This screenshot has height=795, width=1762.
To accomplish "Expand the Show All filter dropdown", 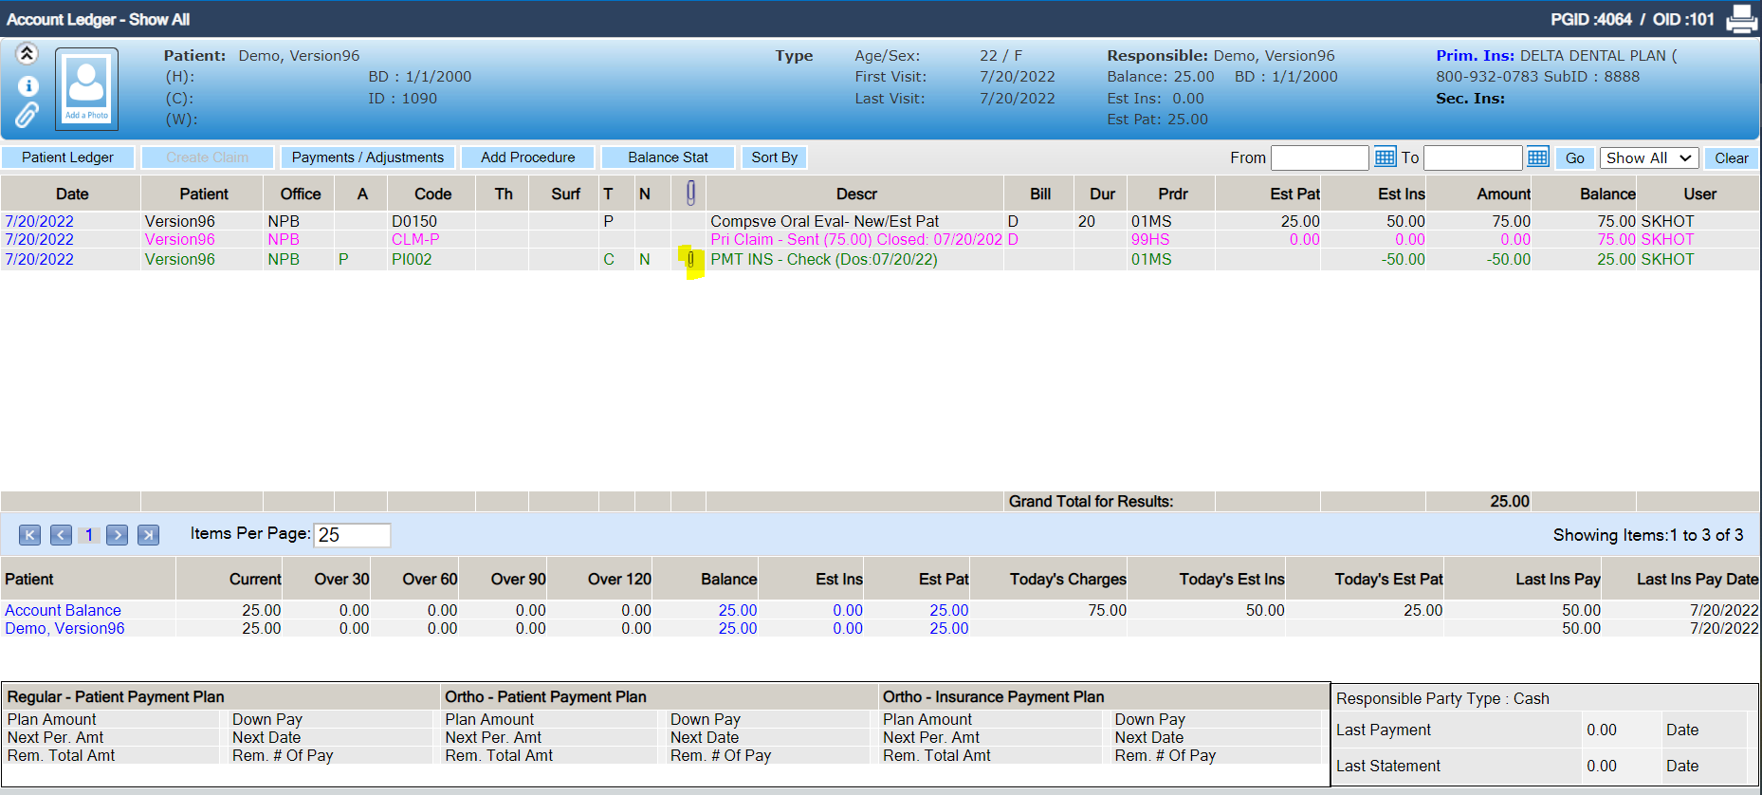I will (1648, 157).
